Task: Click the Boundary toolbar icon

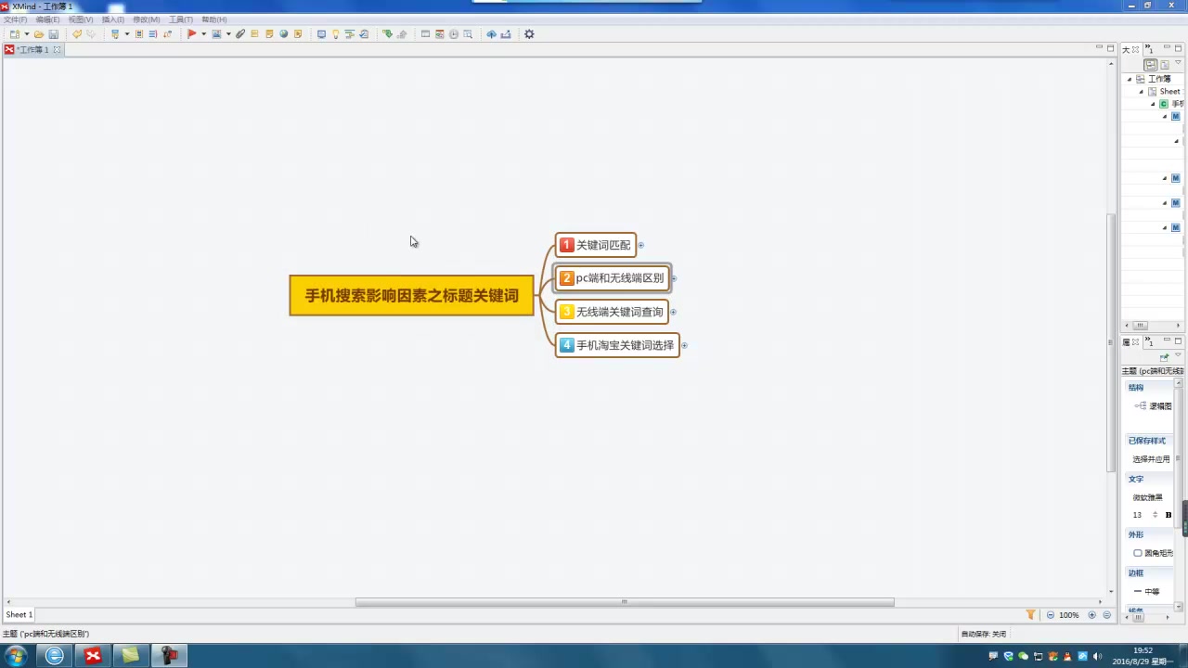Action: 139,34
